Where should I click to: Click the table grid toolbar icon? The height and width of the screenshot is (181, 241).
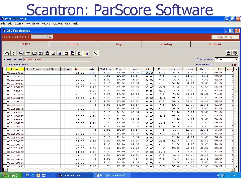tap(28, 53)
